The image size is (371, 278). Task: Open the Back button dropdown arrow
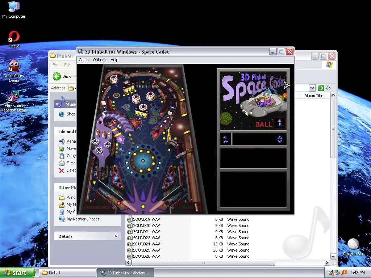pyautogui.click(x=75, y=76)
